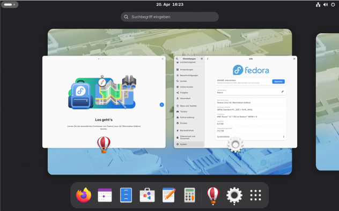Select Drucker in the Settings sidebar
This screenshot has height=211, width=339.
(x=189, y=123)
